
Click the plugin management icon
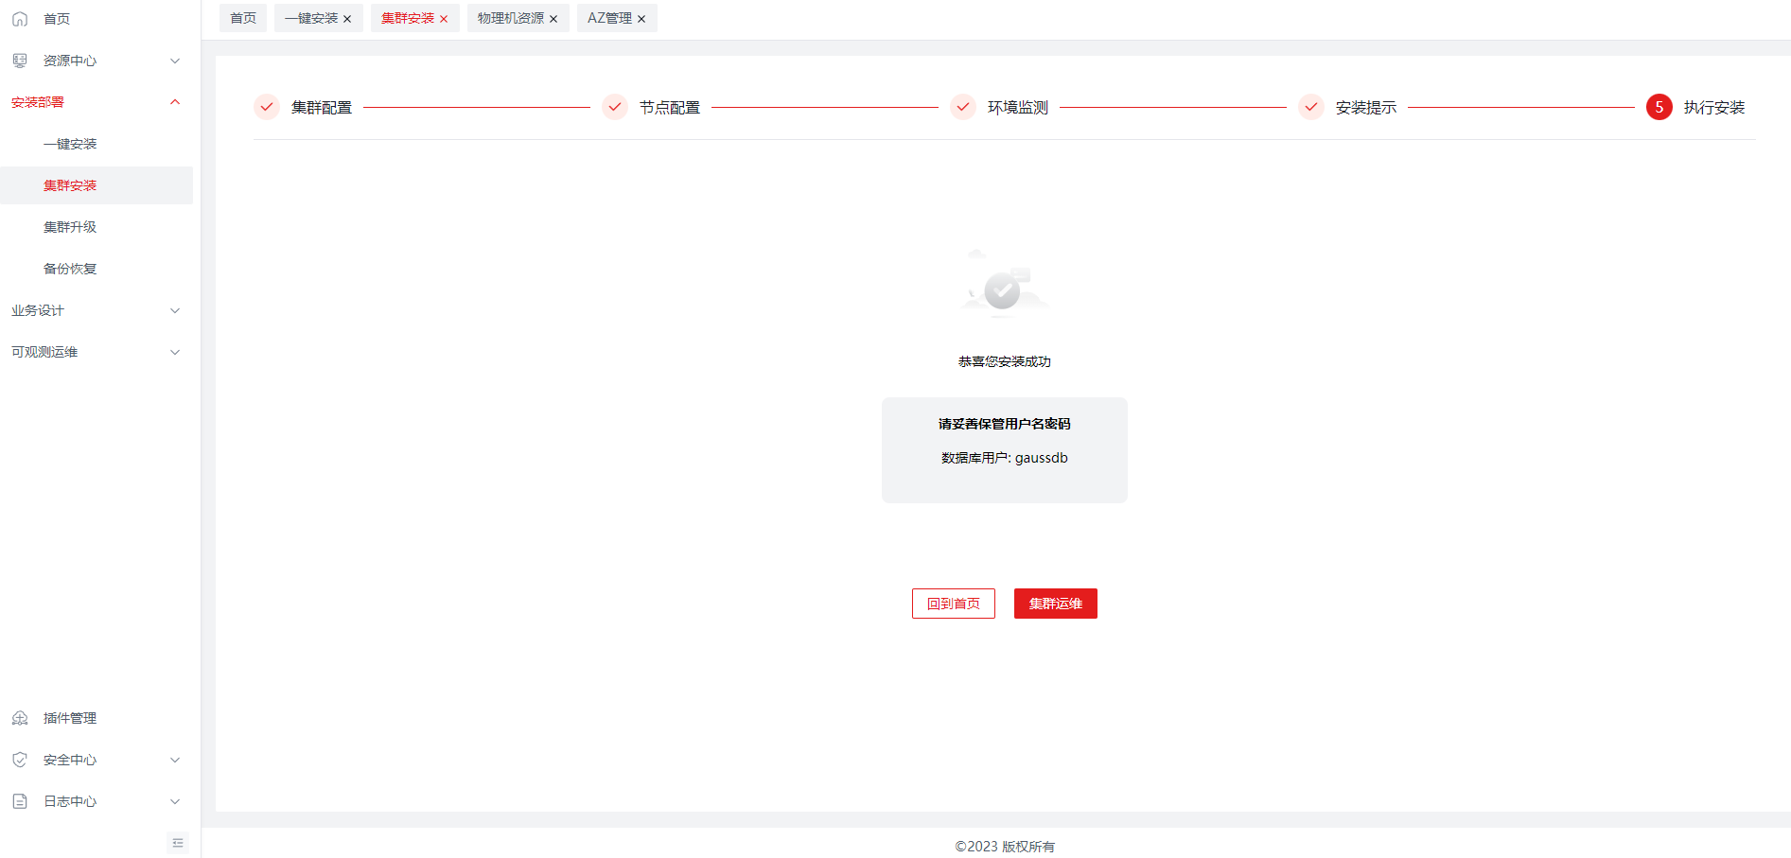point(20,718)
